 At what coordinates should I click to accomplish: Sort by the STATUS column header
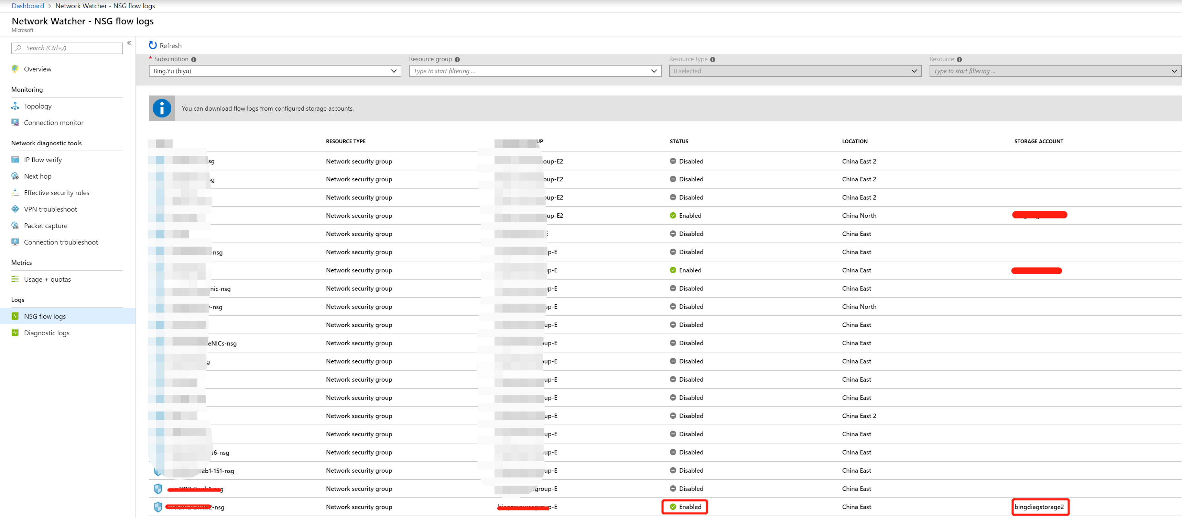(679, 142)
